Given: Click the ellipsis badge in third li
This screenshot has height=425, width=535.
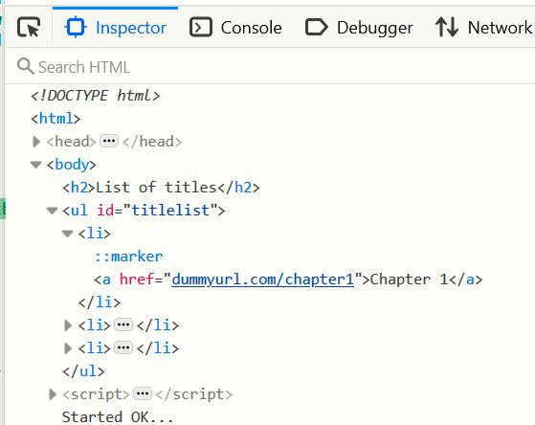Looking at the screenshot, I should 123,347.
